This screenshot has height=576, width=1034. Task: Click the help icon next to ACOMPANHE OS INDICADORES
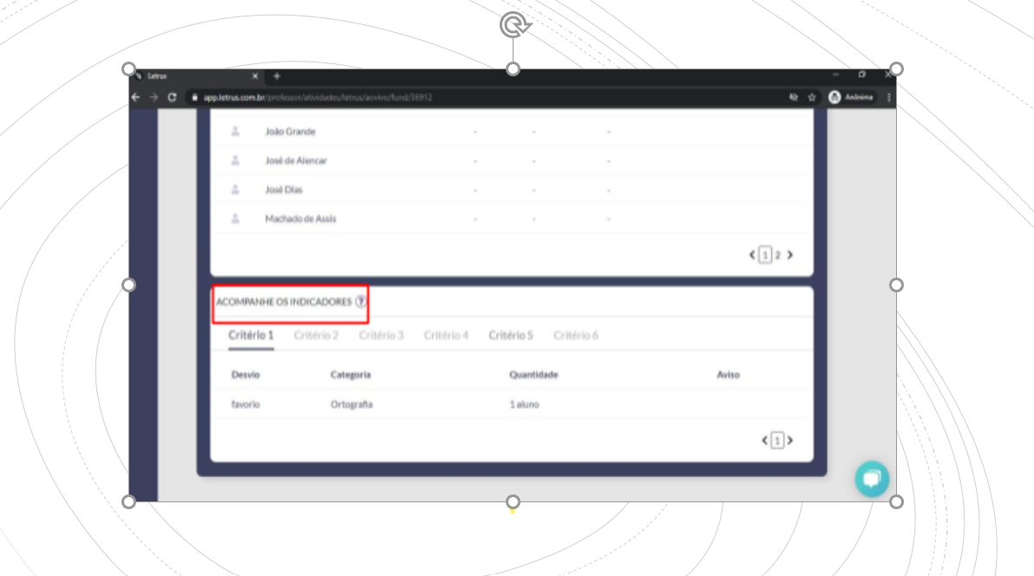tap(361, 302)
